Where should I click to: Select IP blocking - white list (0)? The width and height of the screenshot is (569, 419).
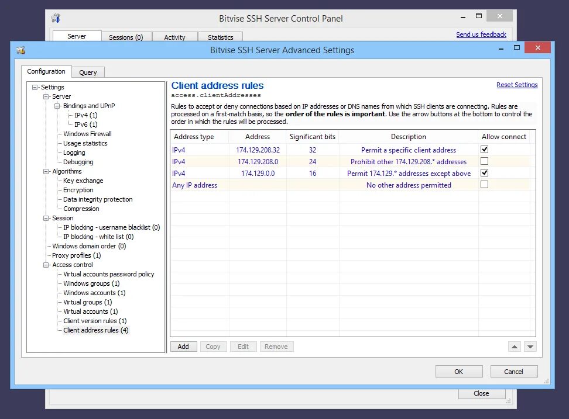(98, 237)
